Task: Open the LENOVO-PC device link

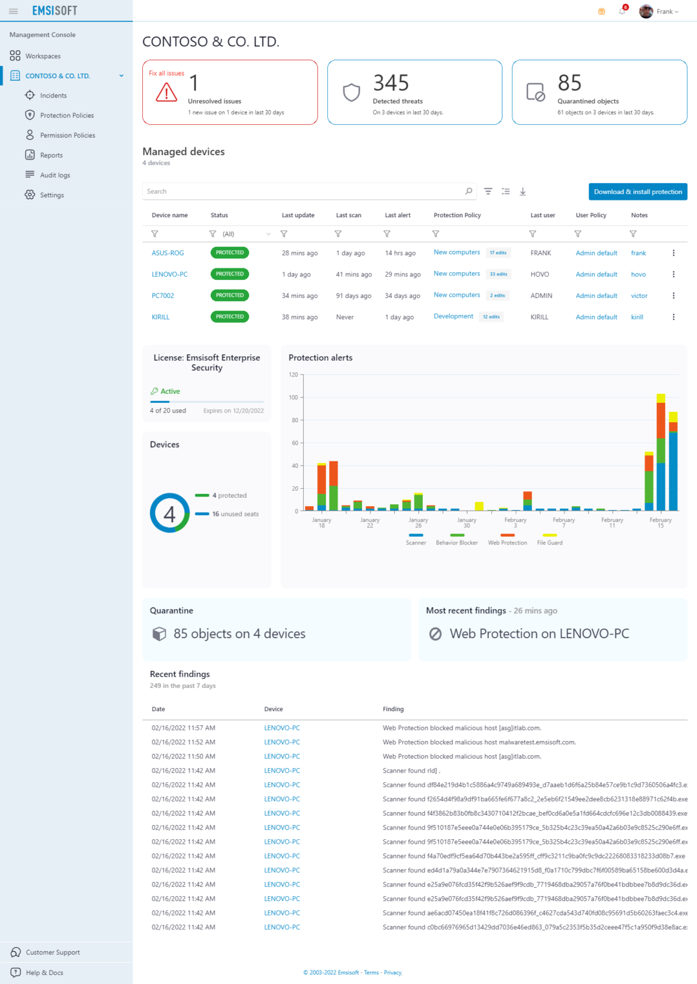Action: click(170, 274)
